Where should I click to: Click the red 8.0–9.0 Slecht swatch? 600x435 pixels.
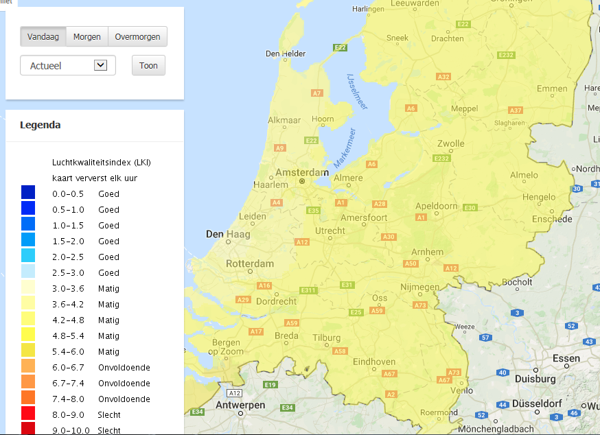click(28, 414)
